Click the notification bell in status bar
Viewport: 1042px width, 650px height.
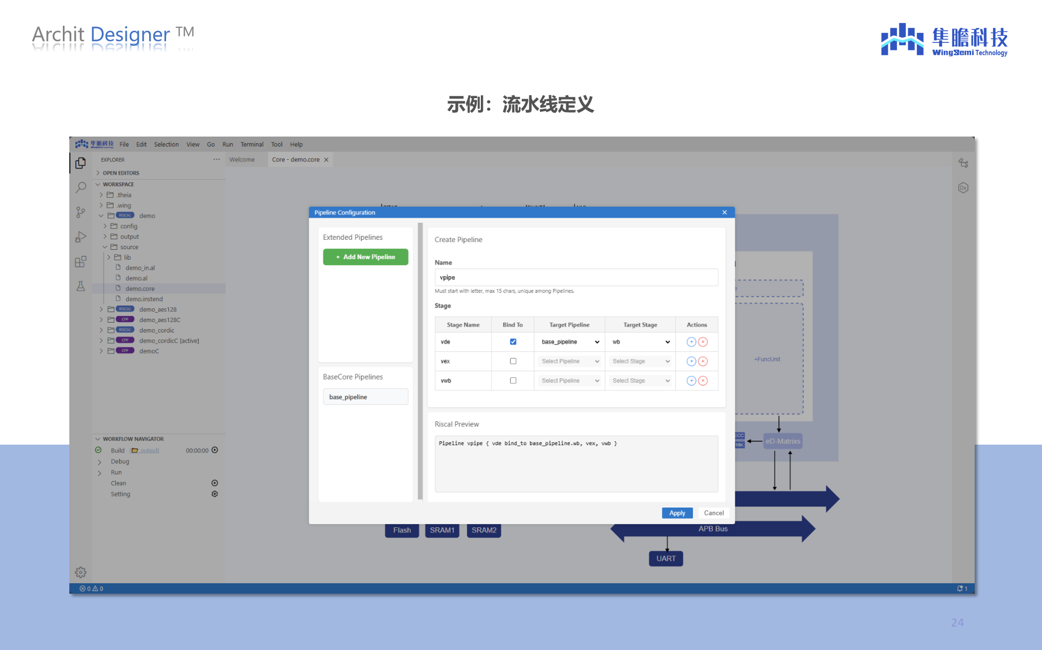point(962,589)
